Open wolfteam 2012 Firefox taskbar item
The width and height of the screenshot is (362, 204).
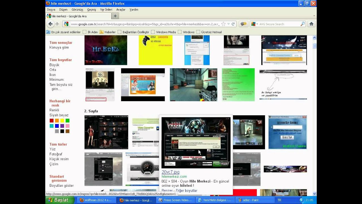(96, 200)
